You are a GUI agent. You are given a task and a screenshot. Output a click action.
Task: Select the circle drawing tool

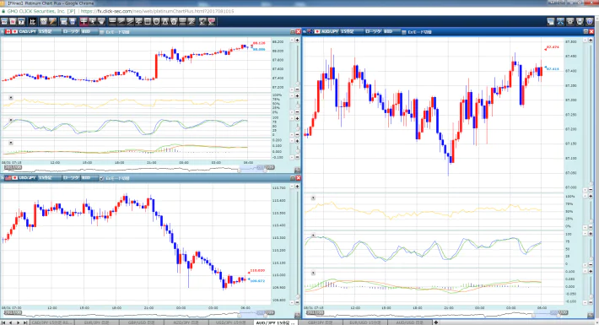[156, 21]
